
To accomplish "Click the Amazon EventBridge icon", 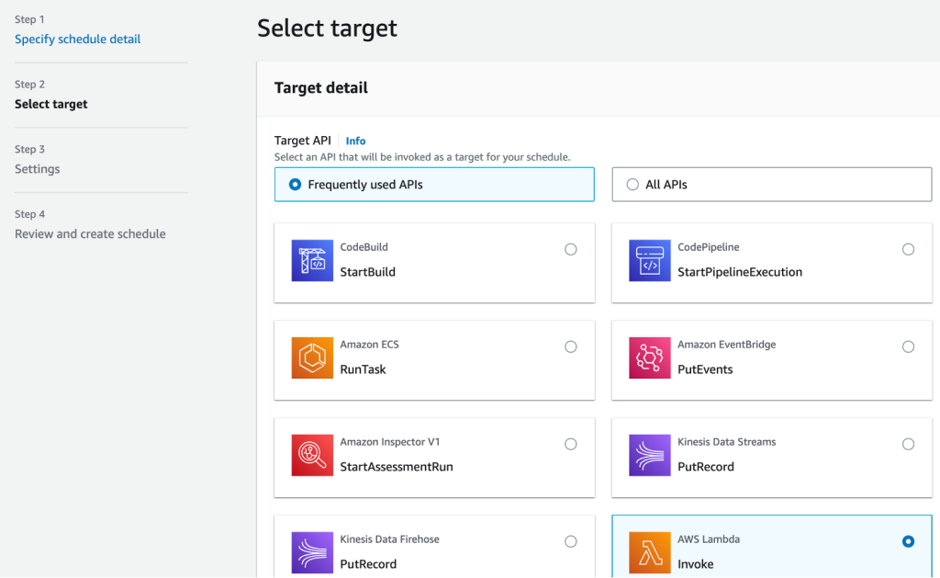I will 650,358.
